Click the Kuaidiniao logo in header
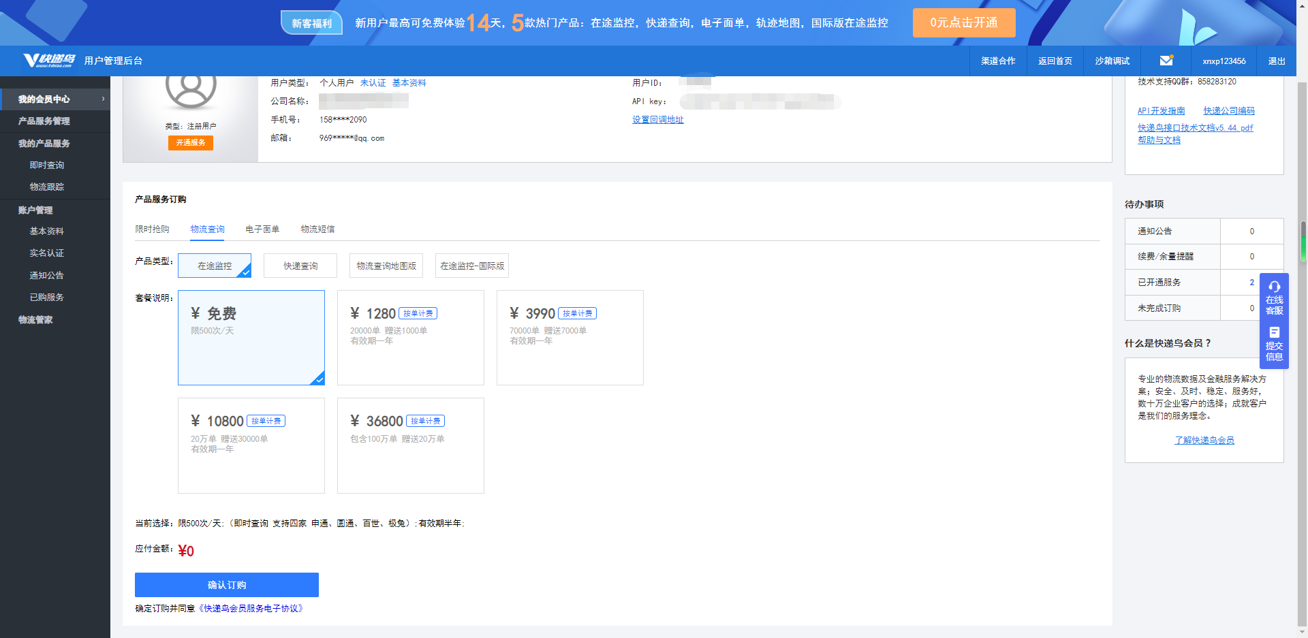Viewport: 1308px width, 638px height. coord(49,61)
